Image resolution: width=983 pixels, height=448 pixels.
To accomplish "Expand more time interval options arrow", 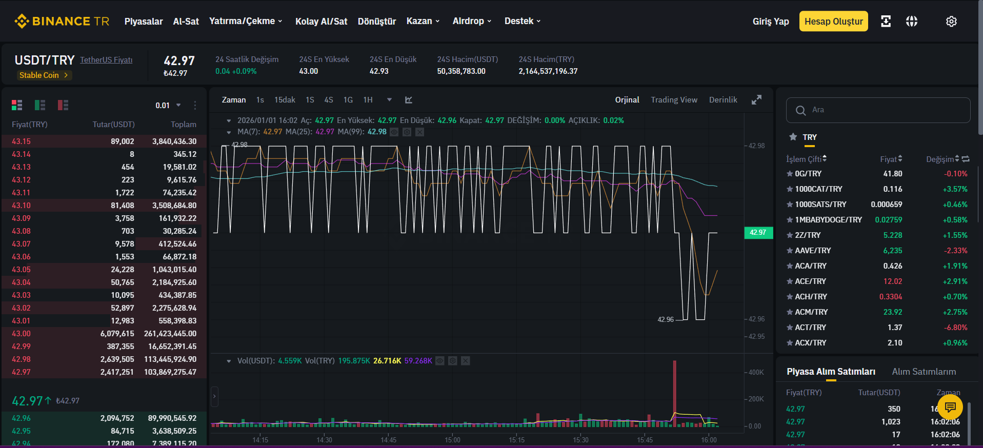I will click(389, 100).
